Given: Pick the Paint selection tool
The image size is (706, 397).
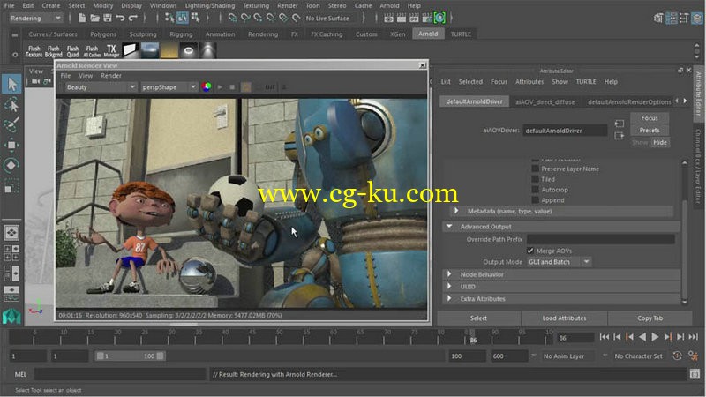Looking at the screenshot, I should [x=11, y=124].
